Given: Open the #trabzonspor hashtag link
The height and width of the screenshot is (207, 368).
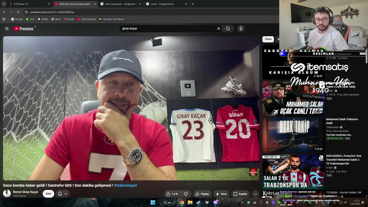Looking at the screenshot, I should [x=126, y=185].
